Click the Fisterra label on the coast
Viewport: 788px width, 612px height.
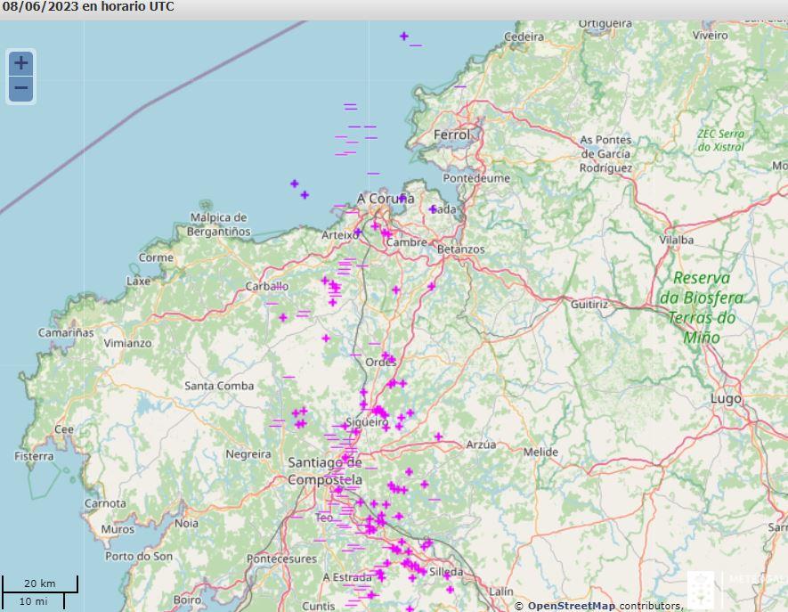(34, 456)
